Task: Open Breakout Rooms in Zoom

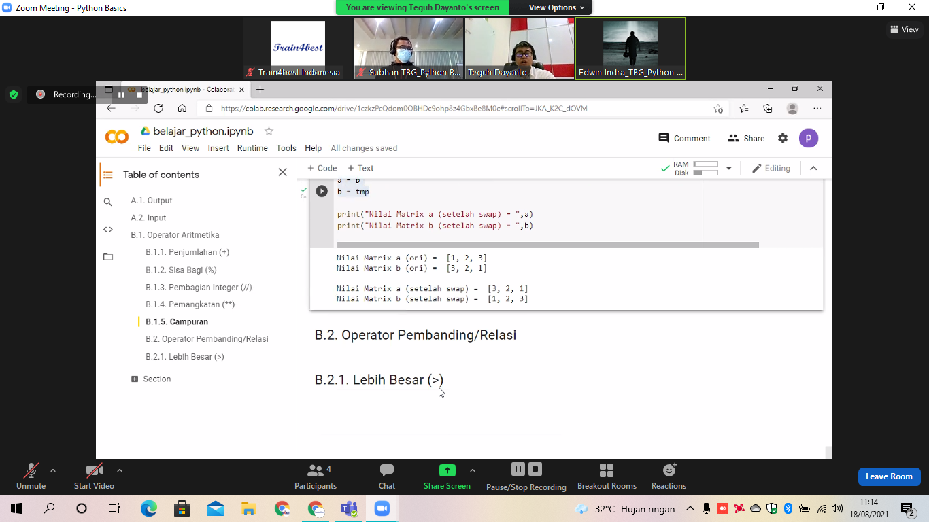Action: click(x=607, y=476)
